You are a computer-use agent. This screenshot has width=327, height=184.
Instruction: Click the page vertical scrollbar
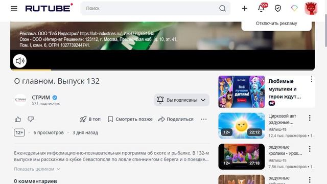pyautogui.click(x=326, y=30)
